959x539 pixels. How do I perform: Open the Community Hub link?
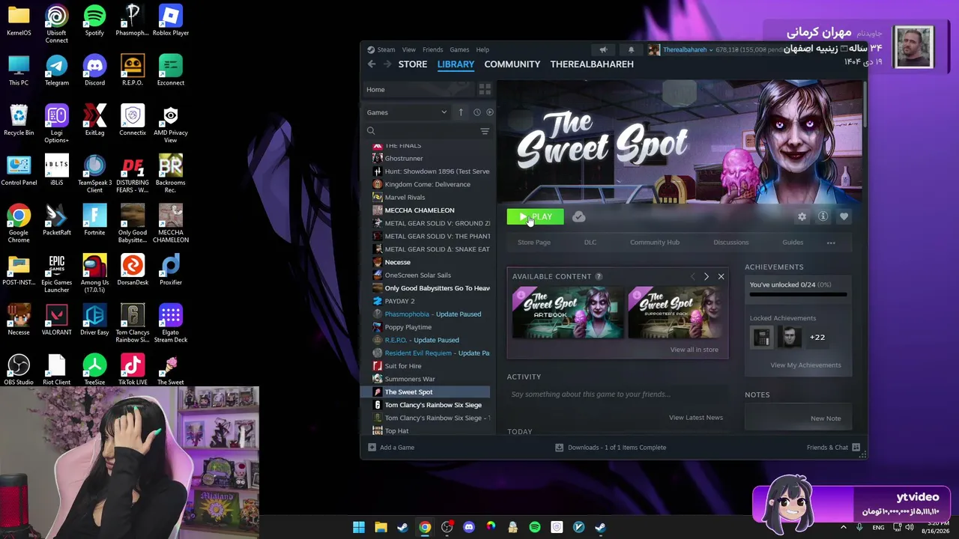coord(655,243)
